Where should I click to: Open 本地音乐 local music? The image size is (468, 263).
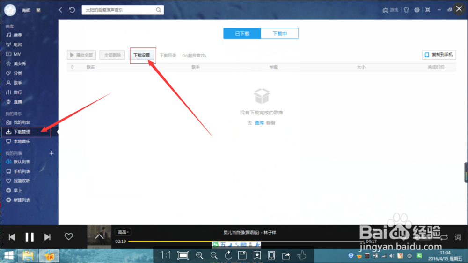pos(18,141)
